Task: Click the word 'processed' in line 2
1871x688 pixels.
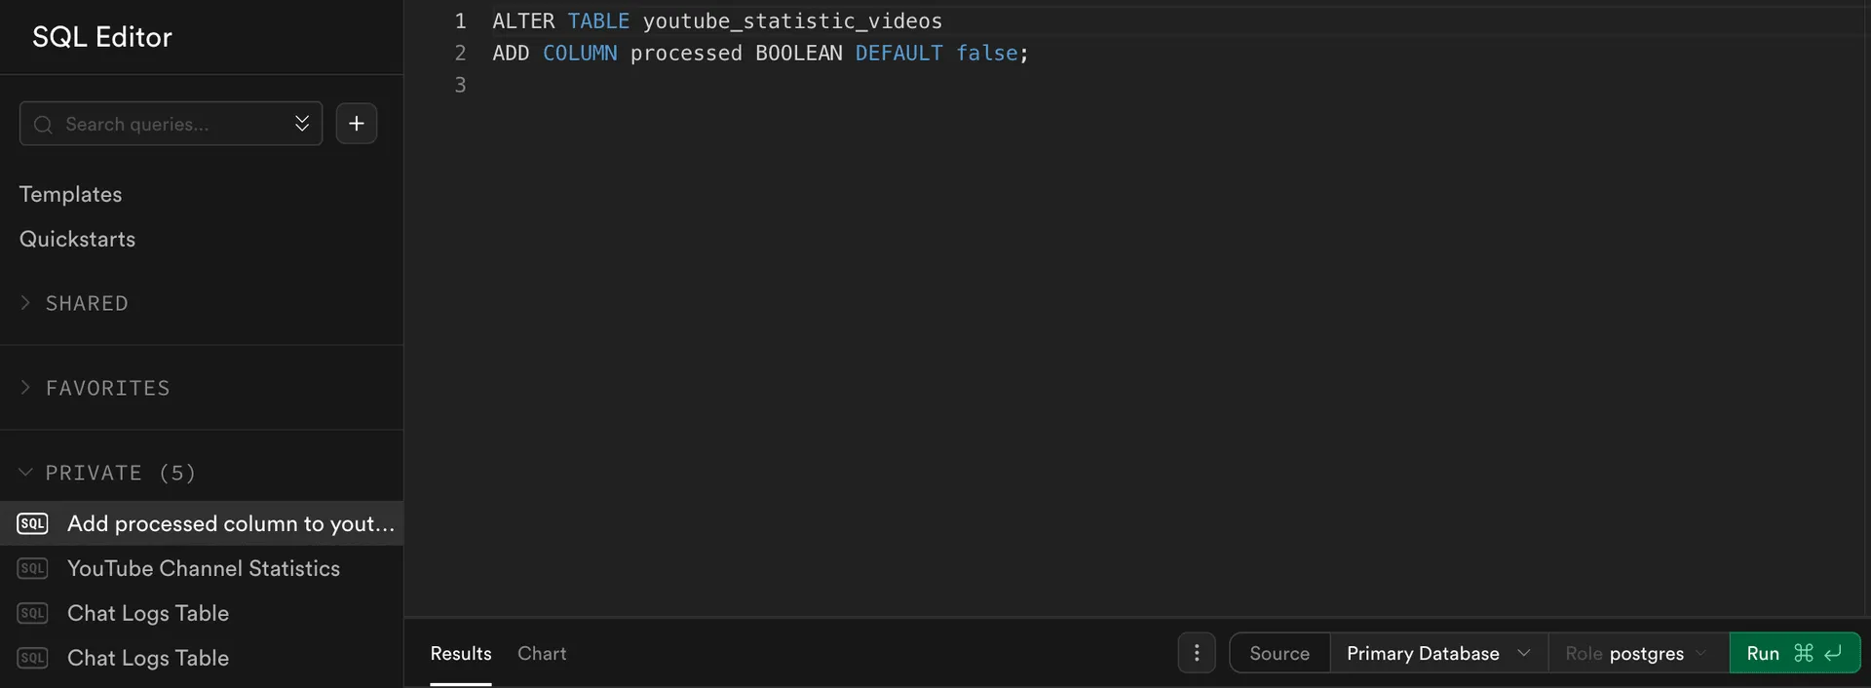Action: [686, 53]
